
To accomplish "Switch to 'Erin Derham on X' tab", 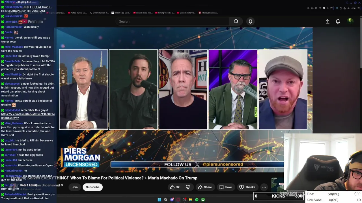I will pyautogui.click(x=99, y=13).
